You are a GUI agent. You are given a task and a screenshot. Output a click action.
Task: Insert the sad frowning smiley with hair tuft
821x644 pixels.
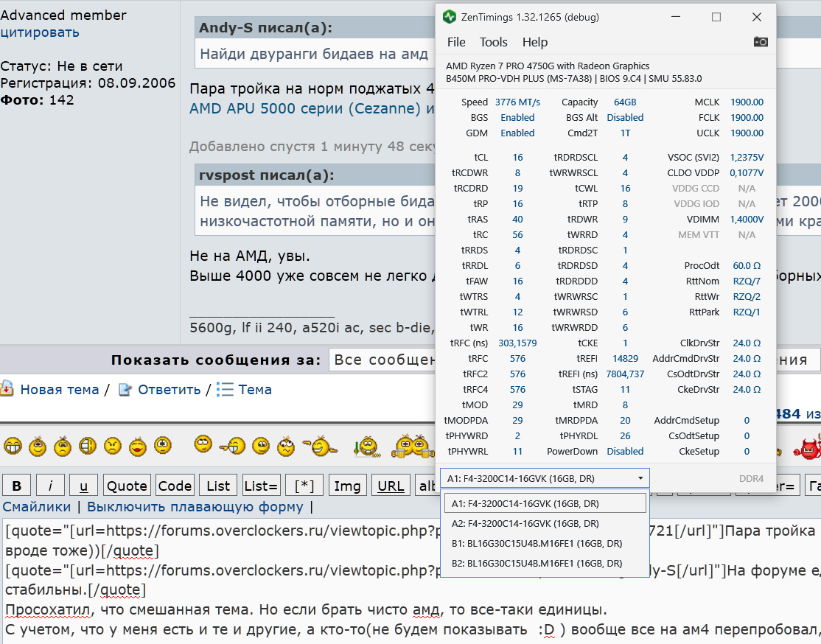click(63, 446)
